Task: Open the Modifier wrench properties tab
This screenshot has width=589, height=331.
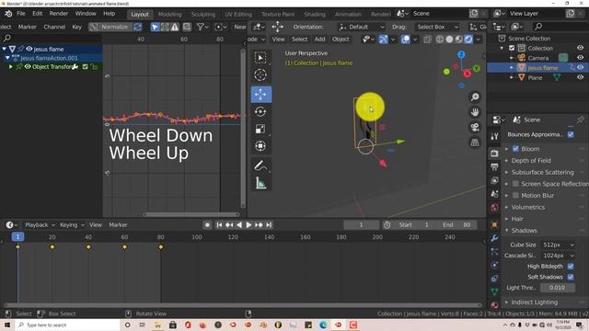Action: [494, 238]
